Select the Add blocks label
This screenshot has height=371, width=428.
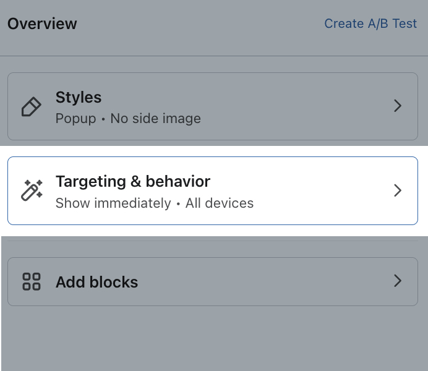(96, 282)
